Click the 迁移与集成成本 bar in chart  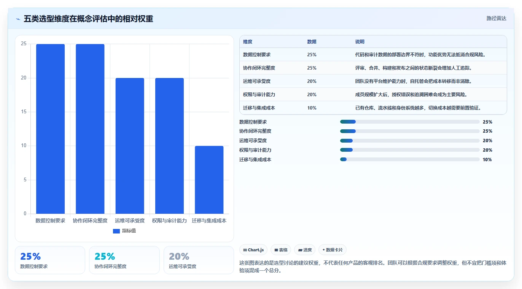(209, 180)
